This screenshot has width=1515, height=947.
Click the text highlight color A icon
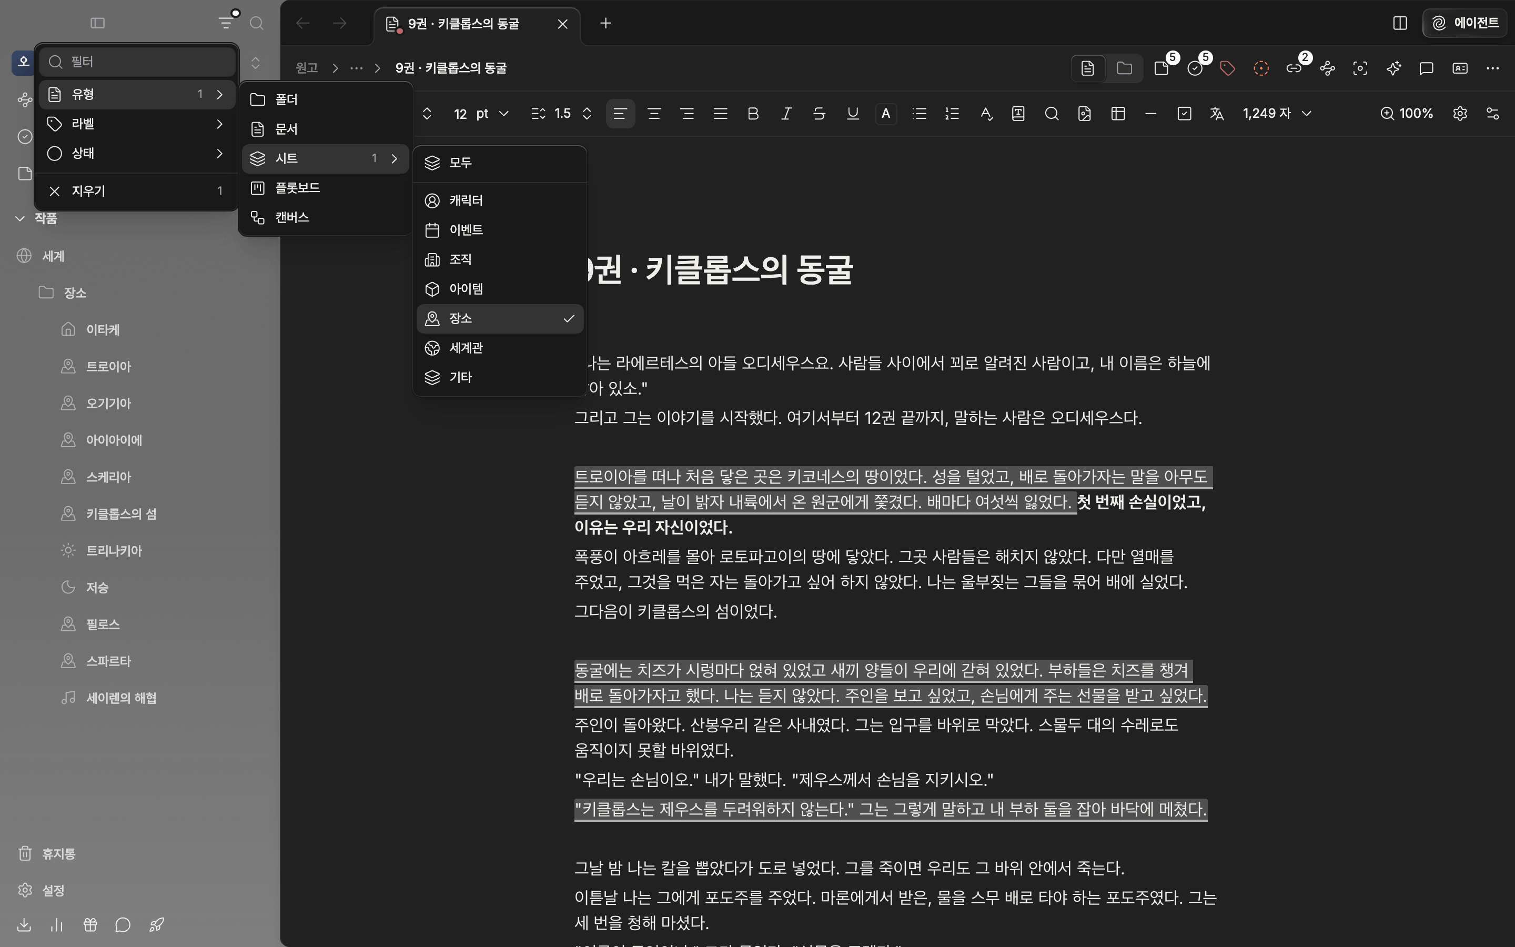[x=886, y=113]
